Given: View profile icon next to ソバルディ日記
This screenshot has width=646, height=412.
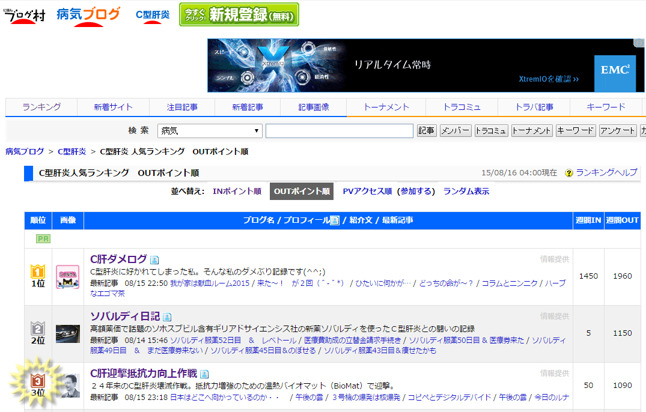Looking at the screenshot, I should click(x=167, y=317).
